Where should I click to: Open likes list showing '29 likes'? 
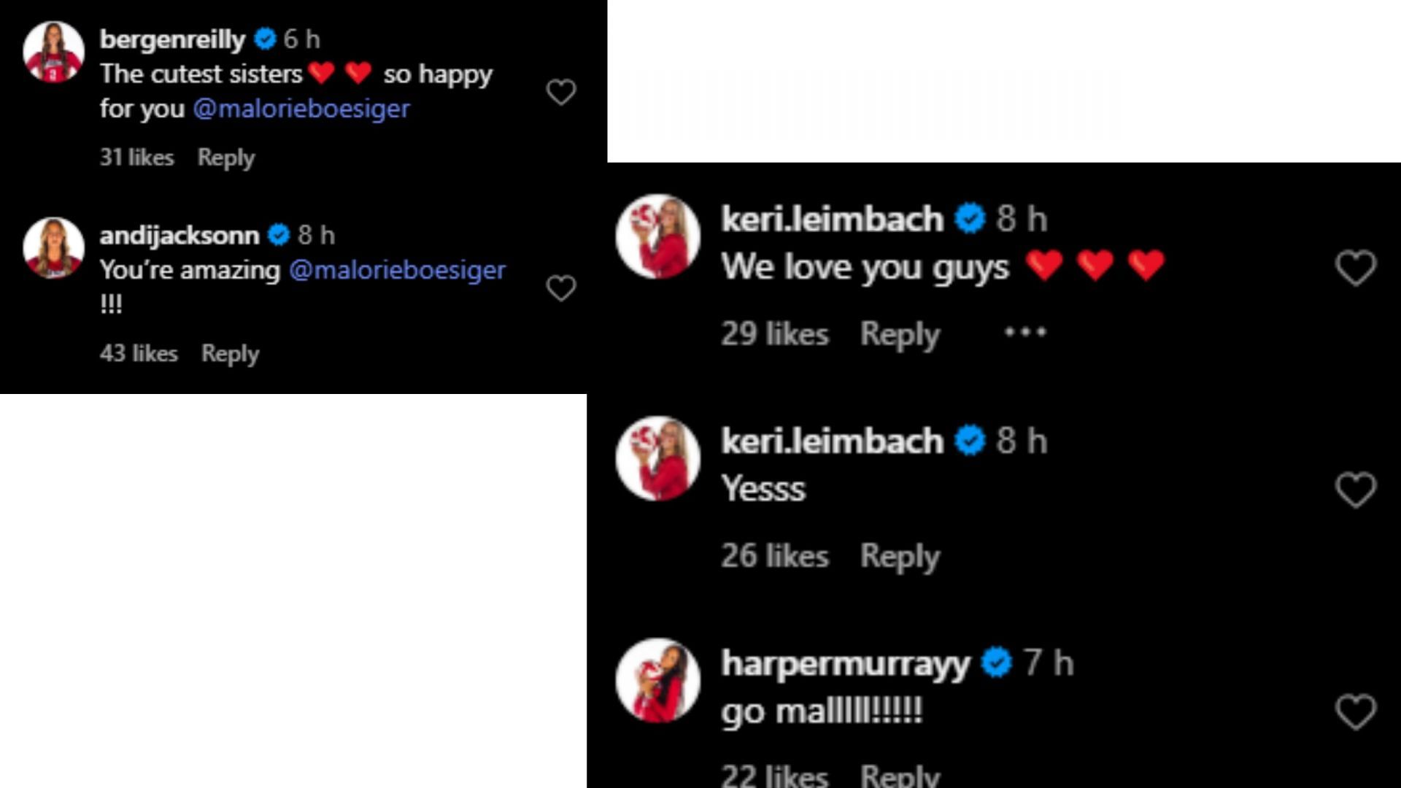(x=775, y=334)
